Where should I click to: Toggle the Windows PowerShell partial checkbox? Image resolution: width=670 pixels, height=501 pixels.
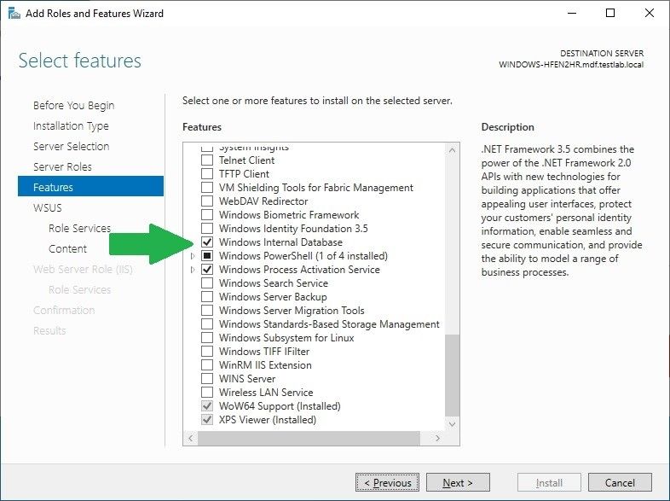[207, 256]
